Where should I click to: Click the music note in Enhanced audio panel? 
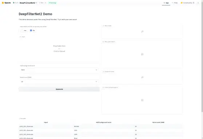[142, 77]
